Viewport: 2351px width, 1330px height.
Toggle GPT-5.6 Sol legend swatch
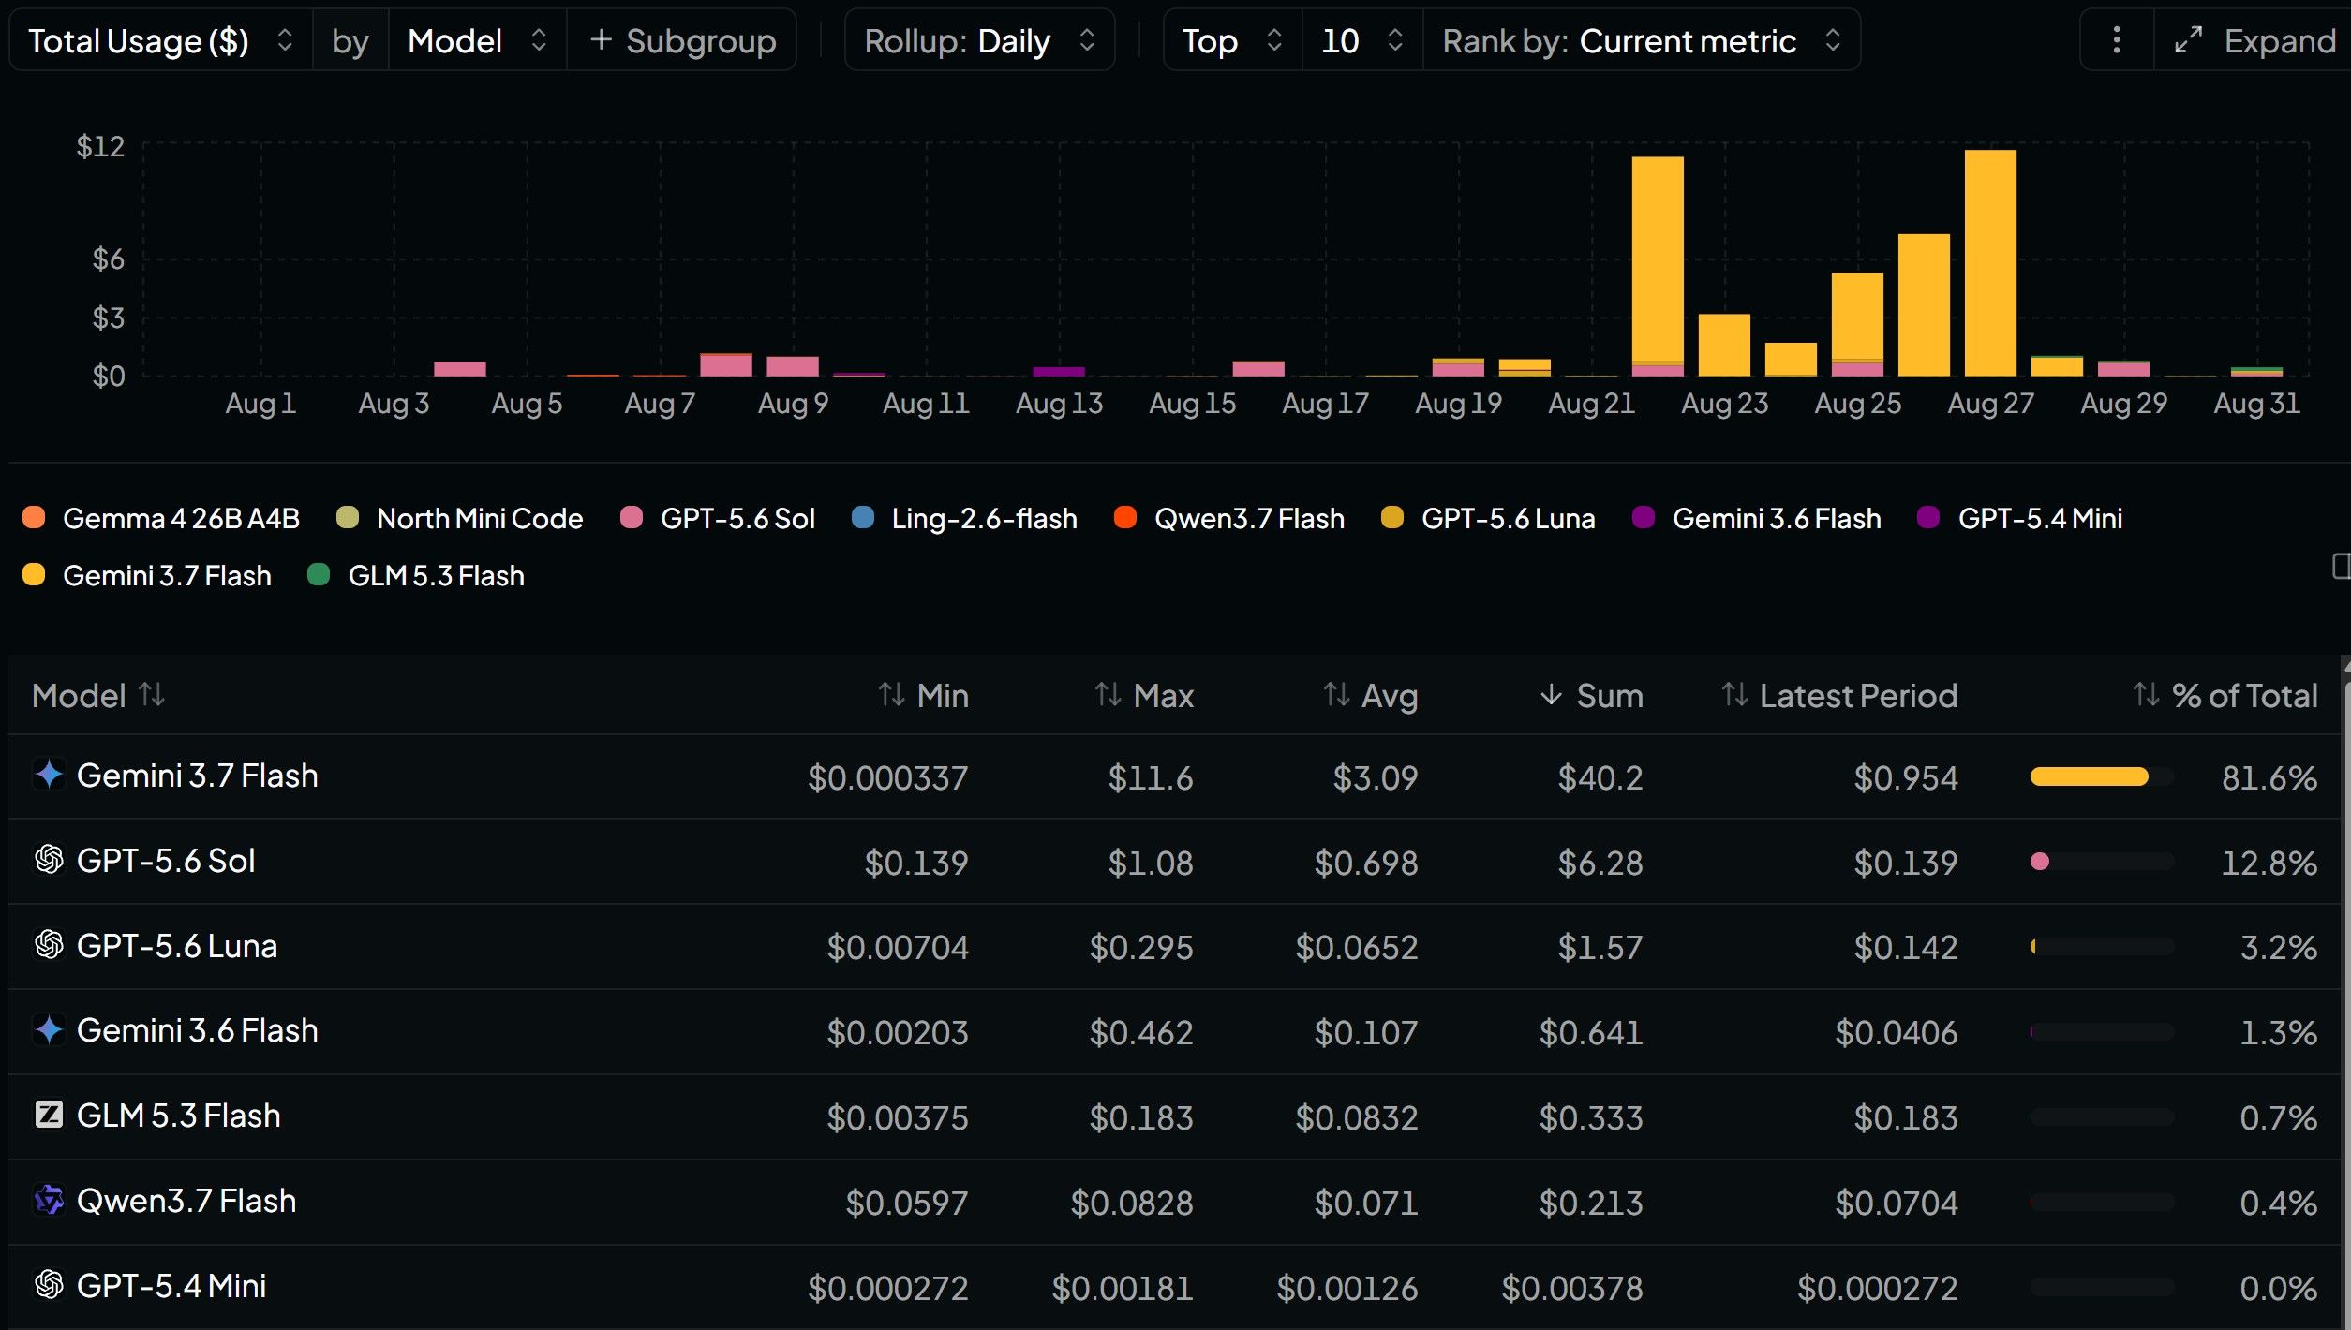coord(632,518)
